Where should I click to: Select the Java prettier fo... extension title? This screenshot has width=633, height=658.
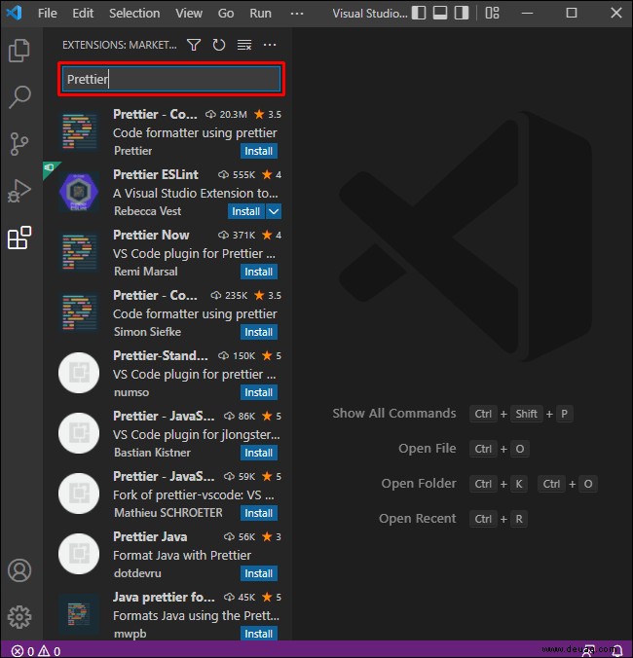click(x=164, y=597)
